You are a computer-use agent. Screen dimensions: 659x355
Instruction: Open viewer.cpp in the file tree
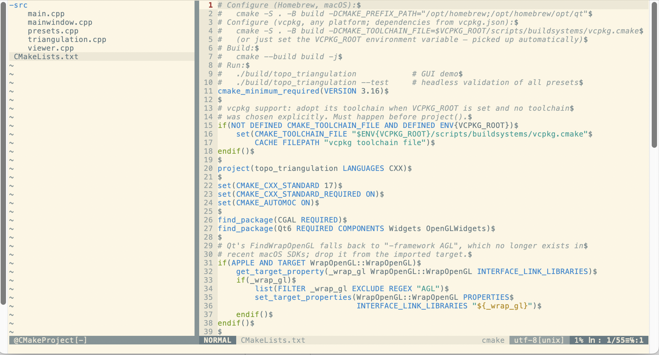point(51,48)
